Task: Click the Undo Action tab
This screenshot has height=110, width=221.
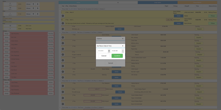Action: 157,2
